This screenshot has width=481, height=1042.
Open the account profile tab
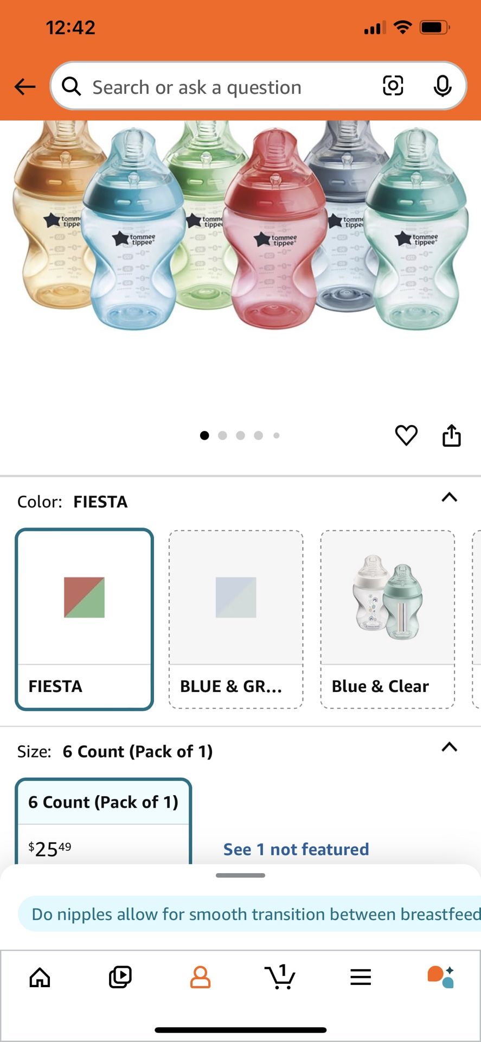(200, 977)
